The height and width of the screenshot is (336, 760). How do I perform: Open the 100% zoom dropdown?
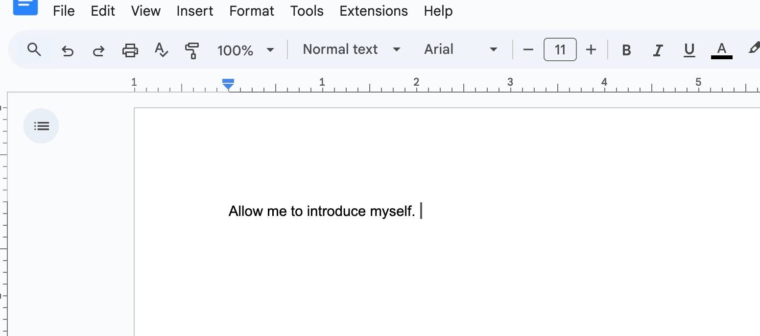pos(245,50)
